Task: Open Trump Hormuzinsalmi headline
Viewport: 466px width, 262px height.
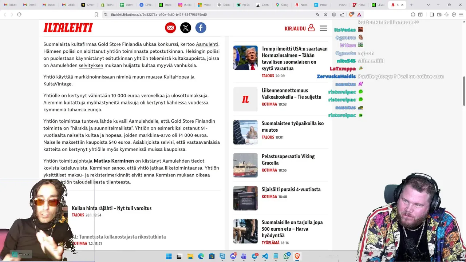Action: point(295,59)
